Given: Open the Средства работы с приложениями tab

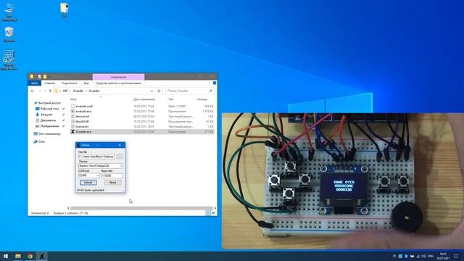Looking at the screenshot, I should (x=118, y=83).
